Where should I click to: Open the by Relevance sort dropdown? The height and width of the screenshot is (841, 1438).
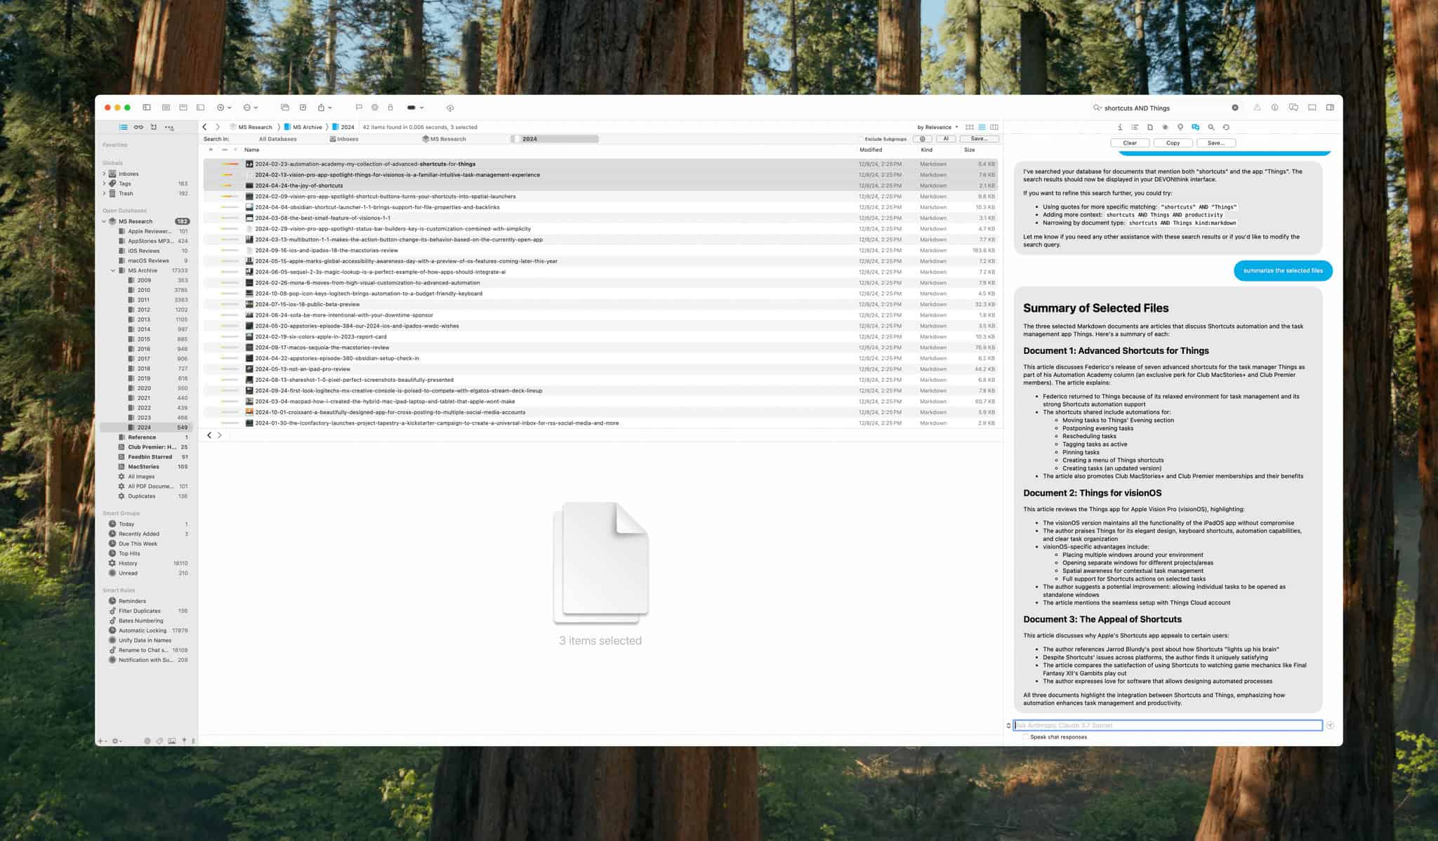pyautogui.click(x=937, y=127)
